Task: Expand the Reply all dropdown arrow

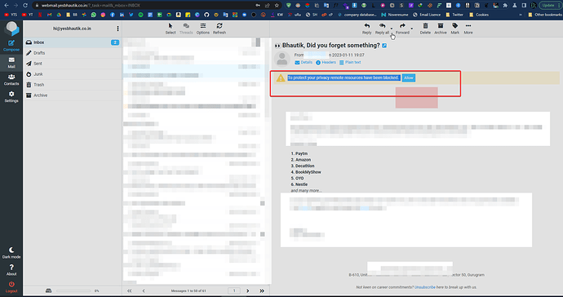Action: tap(392, 29)
